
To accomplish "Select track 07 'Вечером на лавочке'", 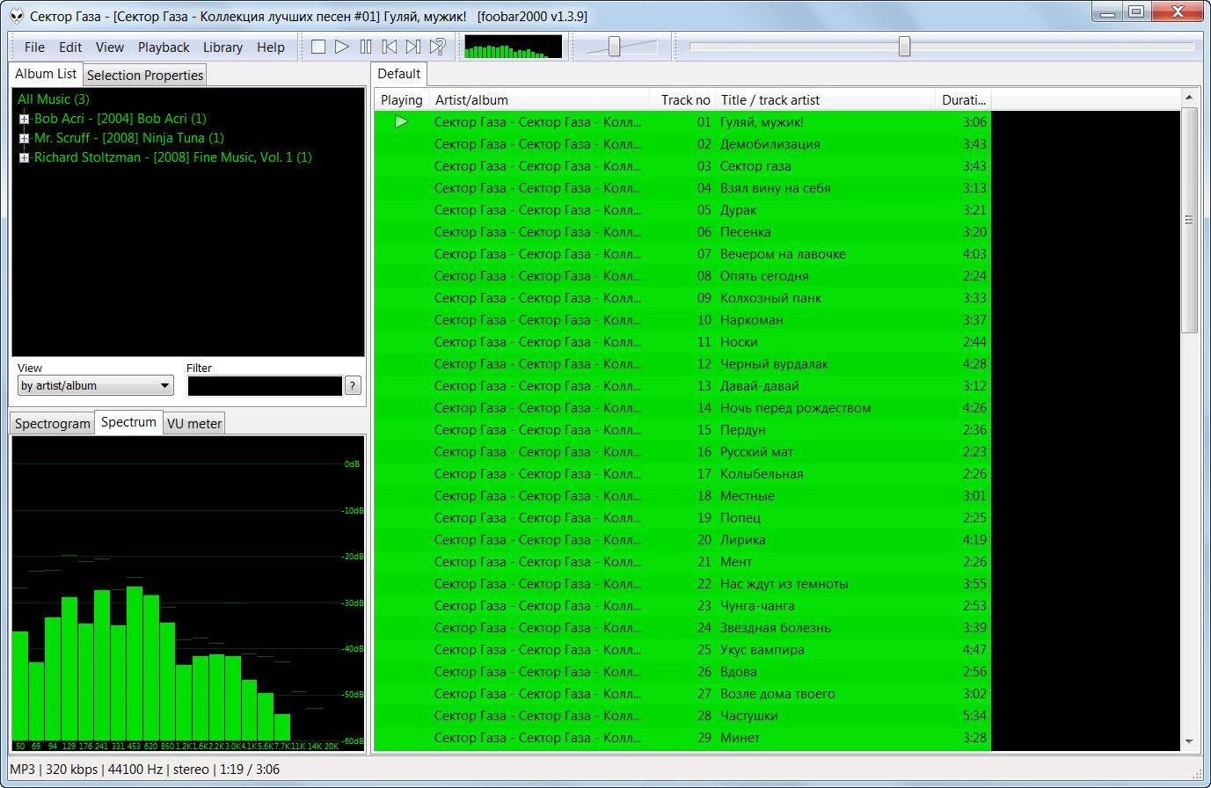I will 682,254.
